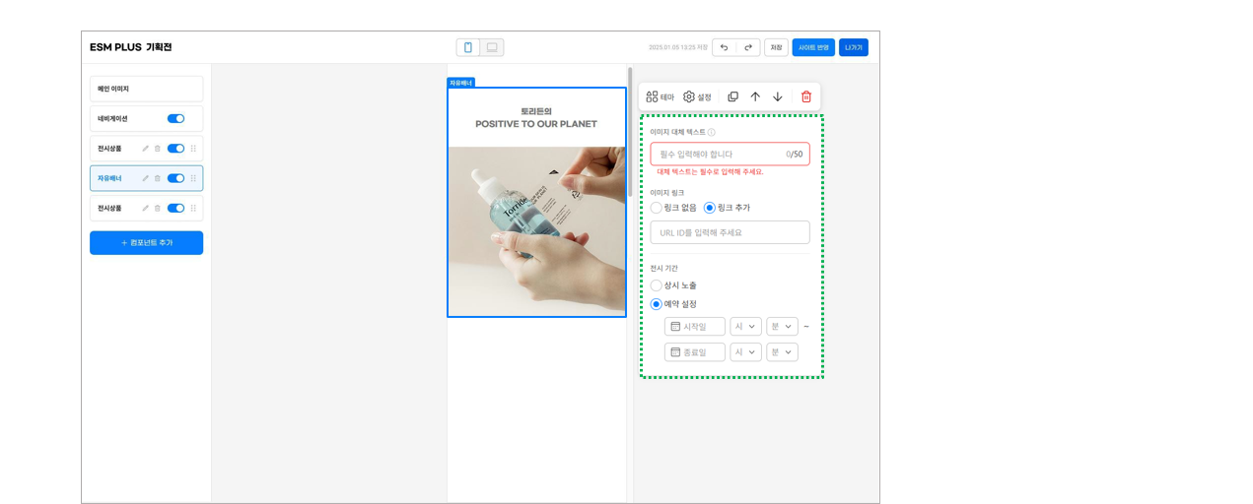Choose the 상시 노출 radio option

click(x=673, y=285)
